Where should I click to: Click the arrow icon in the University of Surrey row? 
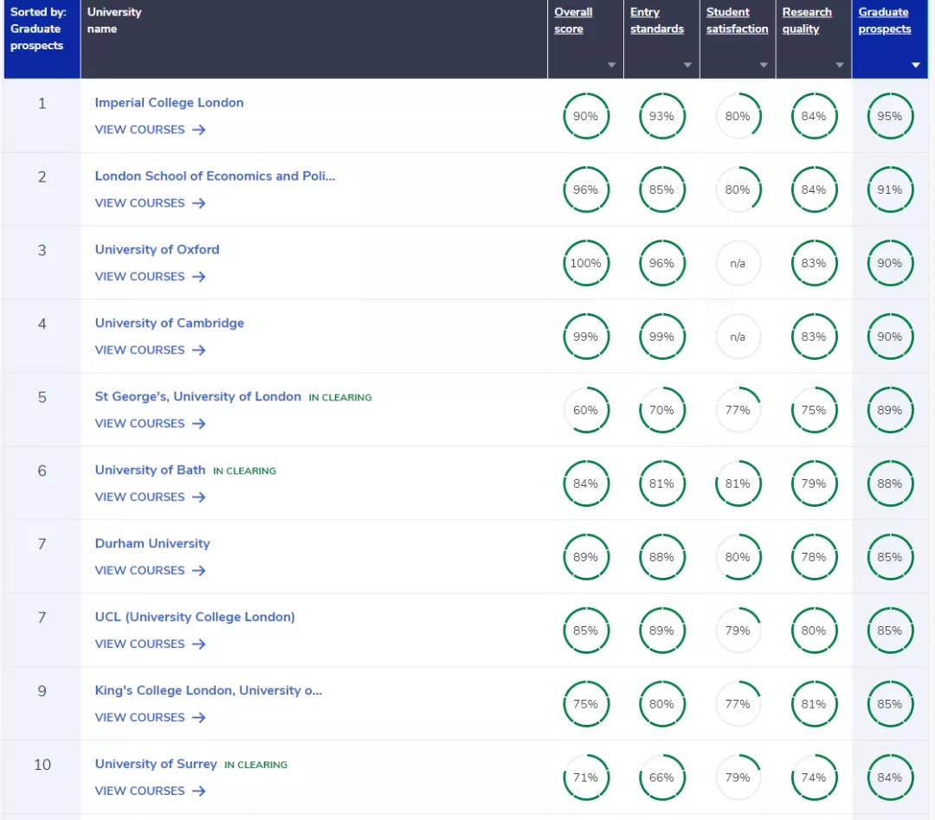point(198,791)
